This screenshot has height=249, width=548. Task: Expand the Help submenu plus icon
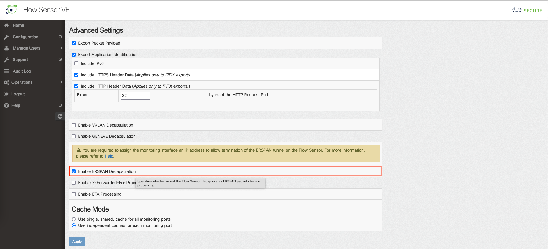coord(60,105)
